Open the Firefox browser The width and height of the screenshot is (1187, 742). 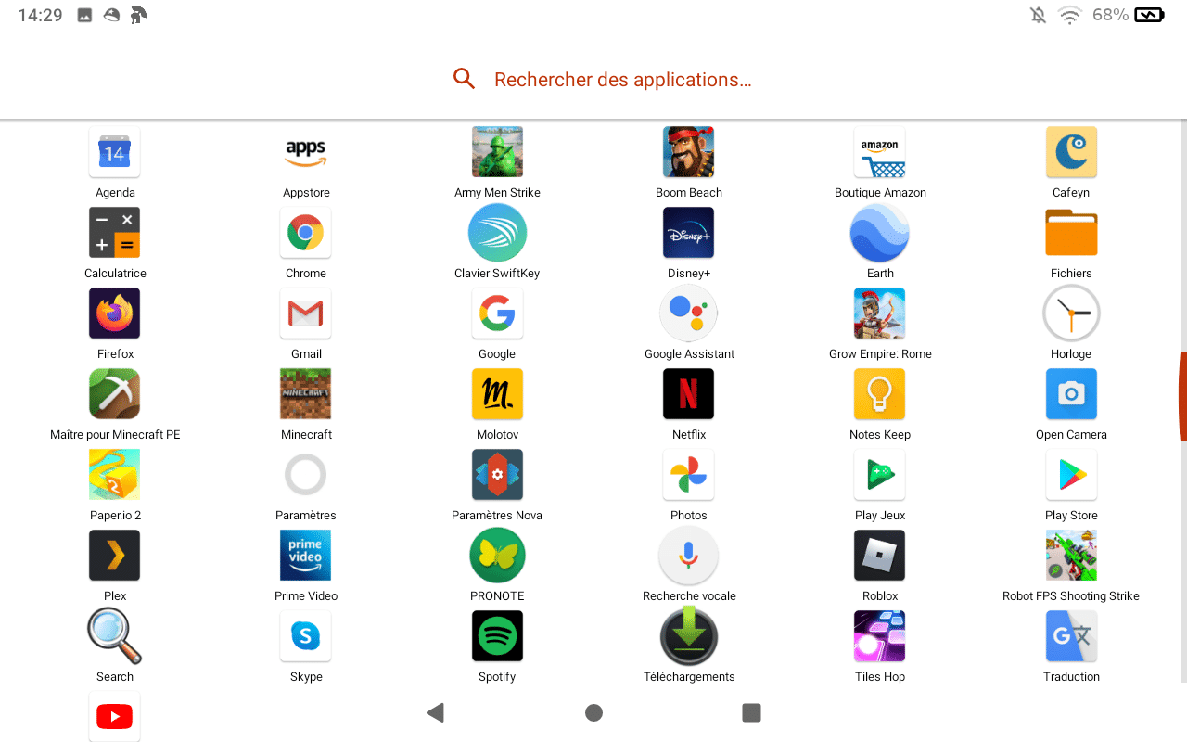tap(114, 313)
